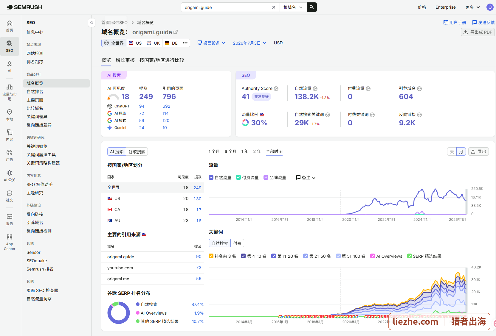Open the desktop device dropdown
Viewport: 496px width, 336px height.
pyautogui.click(x=211, y=43)
